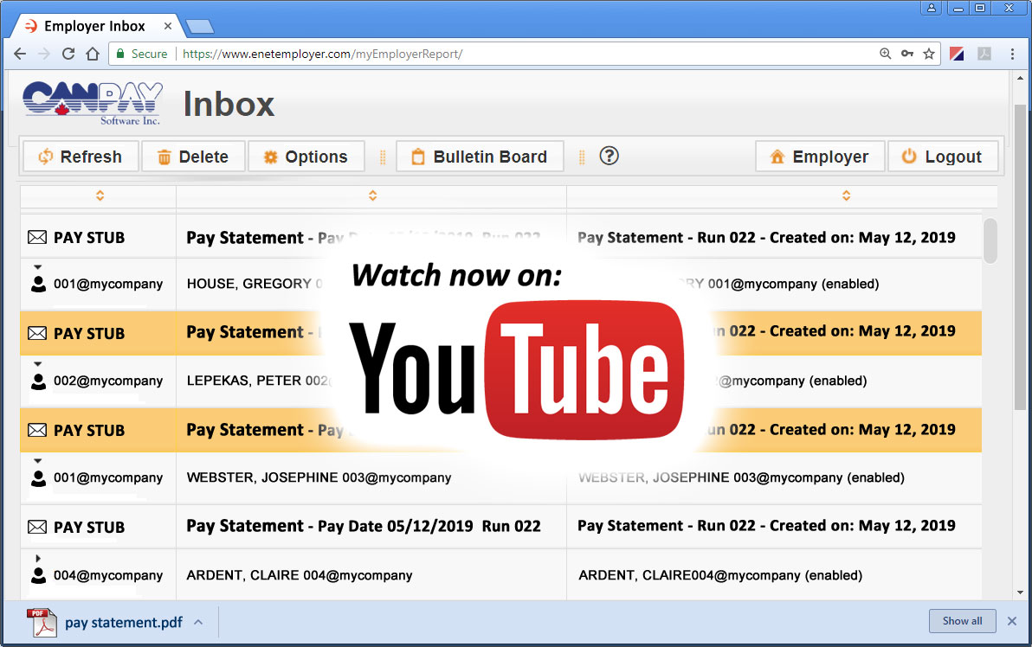Screen dimensions: 1032x647
Task: Click envelope icon in first PAY STUB row
Action: tap(37, 237)
